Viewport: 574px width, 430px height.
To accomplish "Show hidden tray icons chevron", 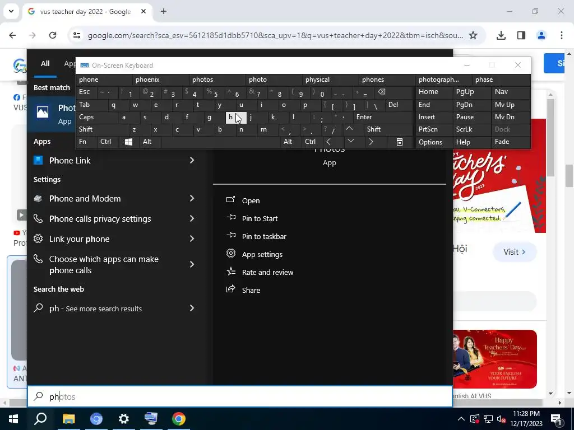I will [x=461, y=419].
